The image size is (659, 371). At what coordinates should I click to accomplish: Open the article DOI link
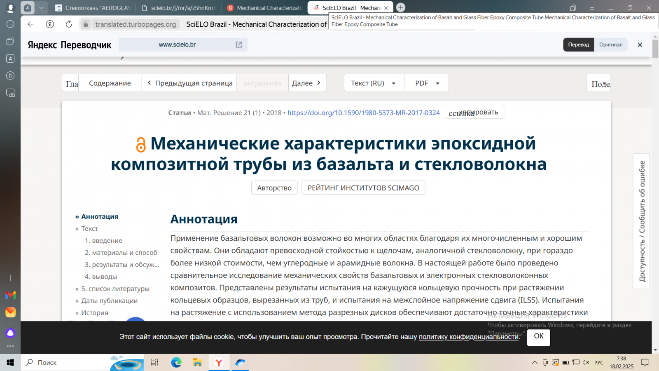363,113
